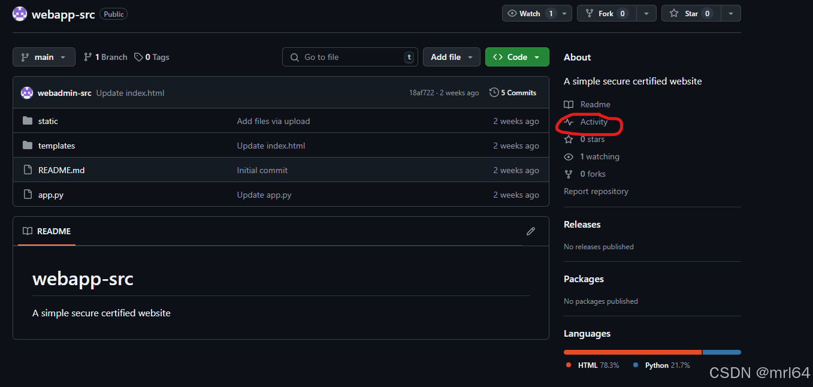Viewport: 813px width, 387px height.
Task: Open the README.md file
Action: click(x=61, y=170)
